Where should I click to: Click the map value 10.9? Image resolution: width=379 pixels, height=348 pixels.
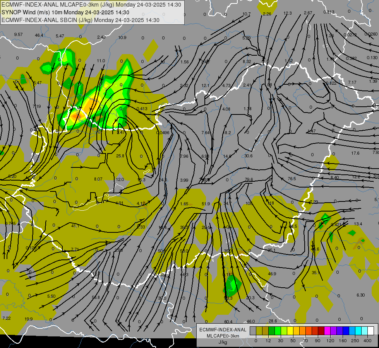click(x=122, y=38)
